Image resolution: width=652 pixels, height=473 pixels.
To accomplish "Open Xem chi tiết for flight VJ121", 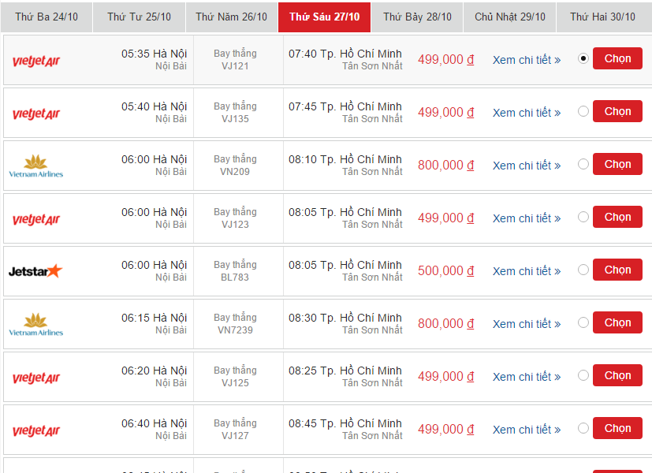I will coord(527,60).
